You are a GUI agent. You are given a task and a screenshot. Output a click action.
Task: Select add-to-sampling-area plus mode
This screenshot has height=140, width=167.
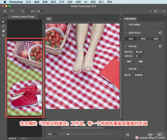point(23,11)
